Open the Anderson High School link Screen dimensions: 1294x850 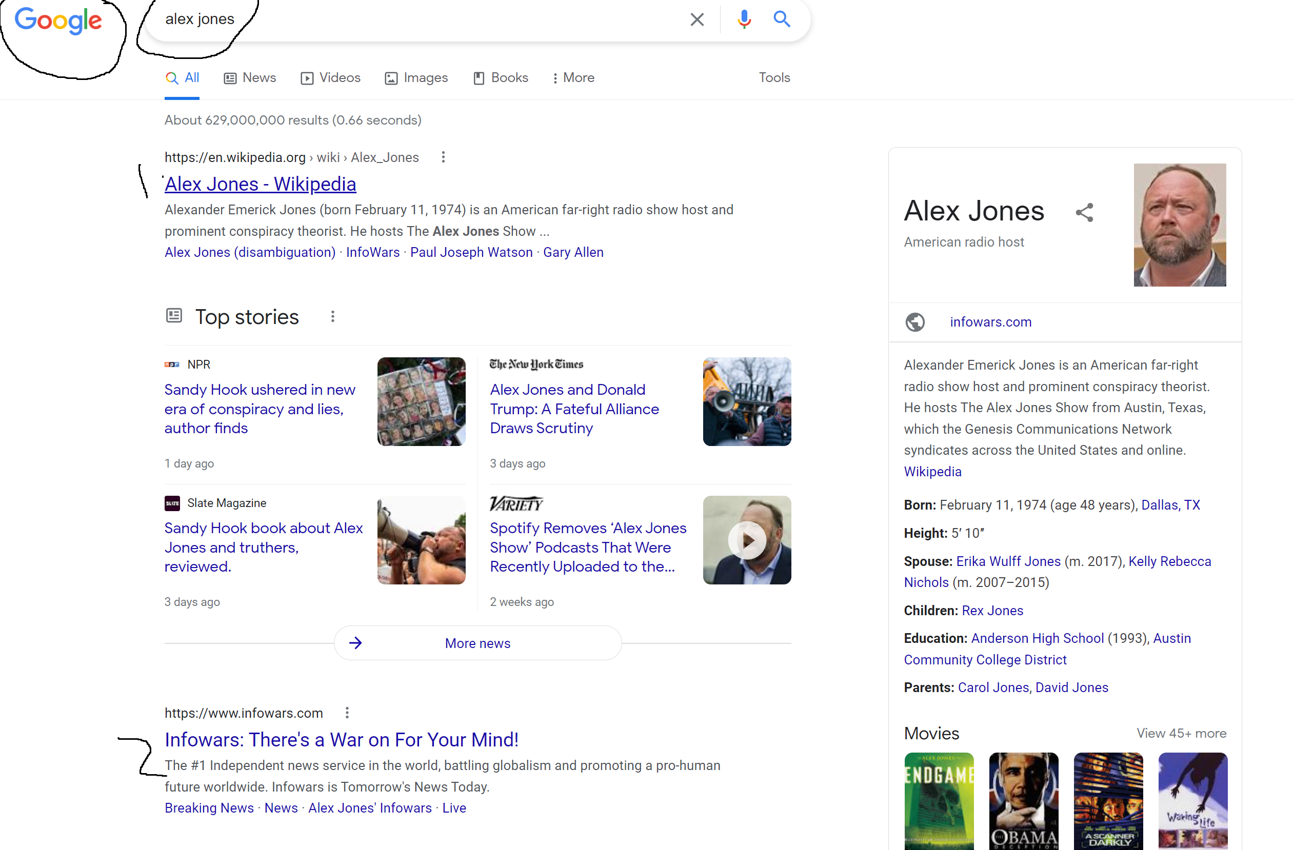coord(1038,638)
